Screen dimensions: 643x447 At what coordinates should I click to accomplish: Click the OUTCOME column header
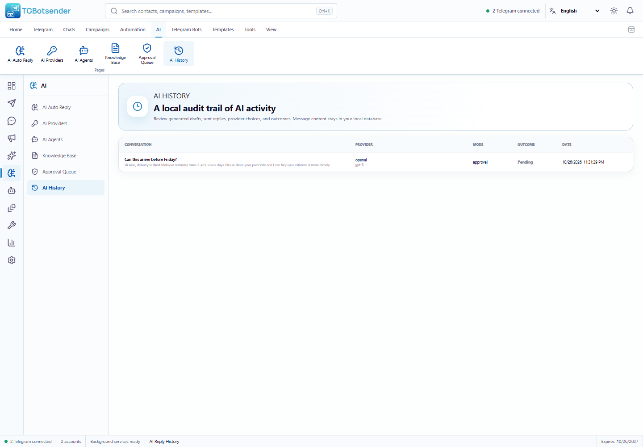526,144
